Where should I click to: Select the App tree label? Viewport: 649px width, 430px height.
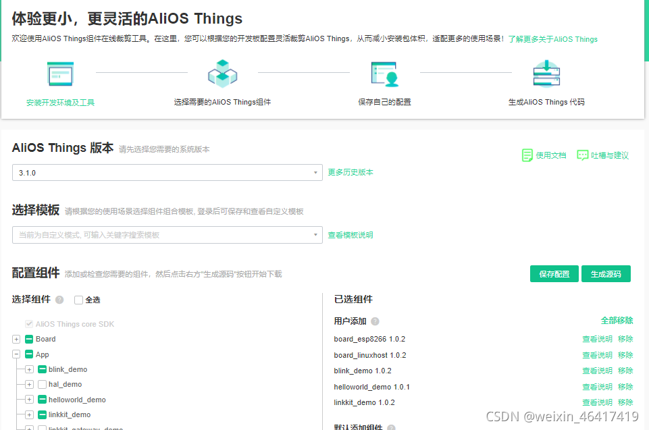(43, 354)
